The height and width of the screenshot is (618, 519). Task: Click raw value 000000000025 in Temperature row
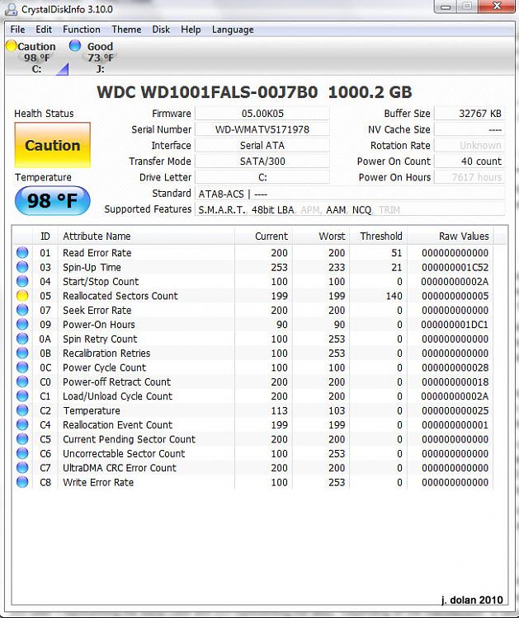[455, 410]
